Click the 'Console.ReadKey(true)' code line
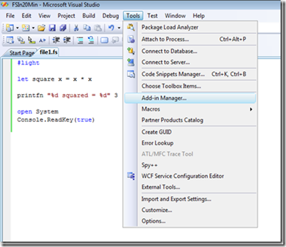The width and height of the screenshot is (286, 247). 56,120
